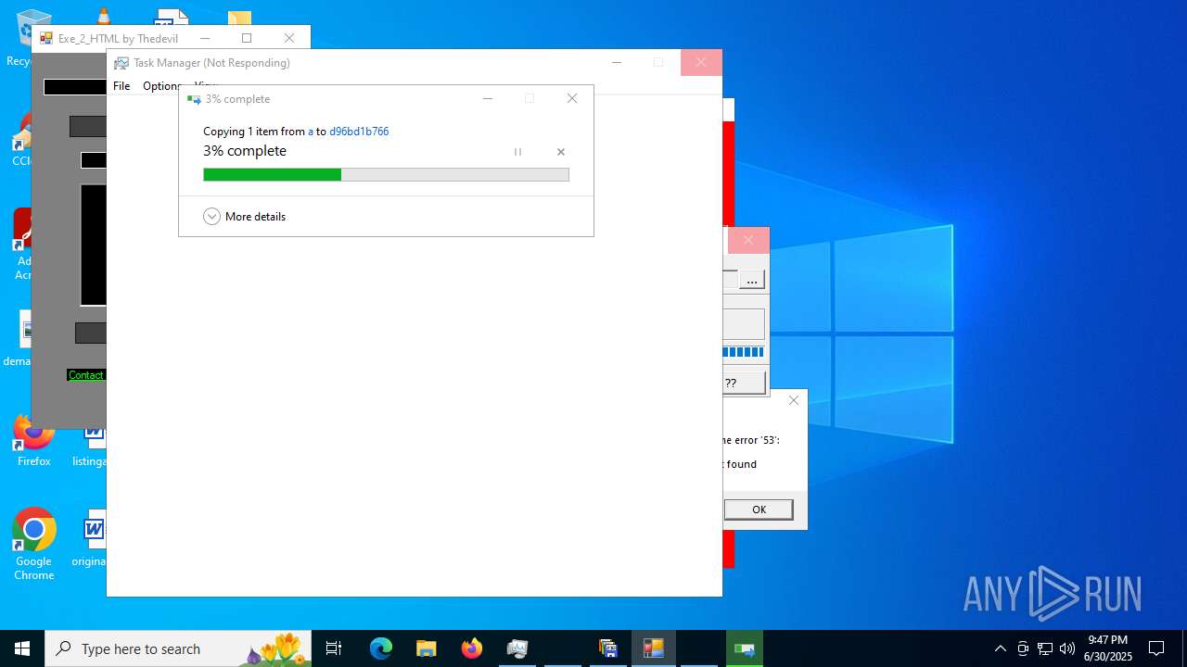1187x667 pixels.
Task: Click the green Contact link in Exe_2_HTML
Action: [x=86, y=375]
